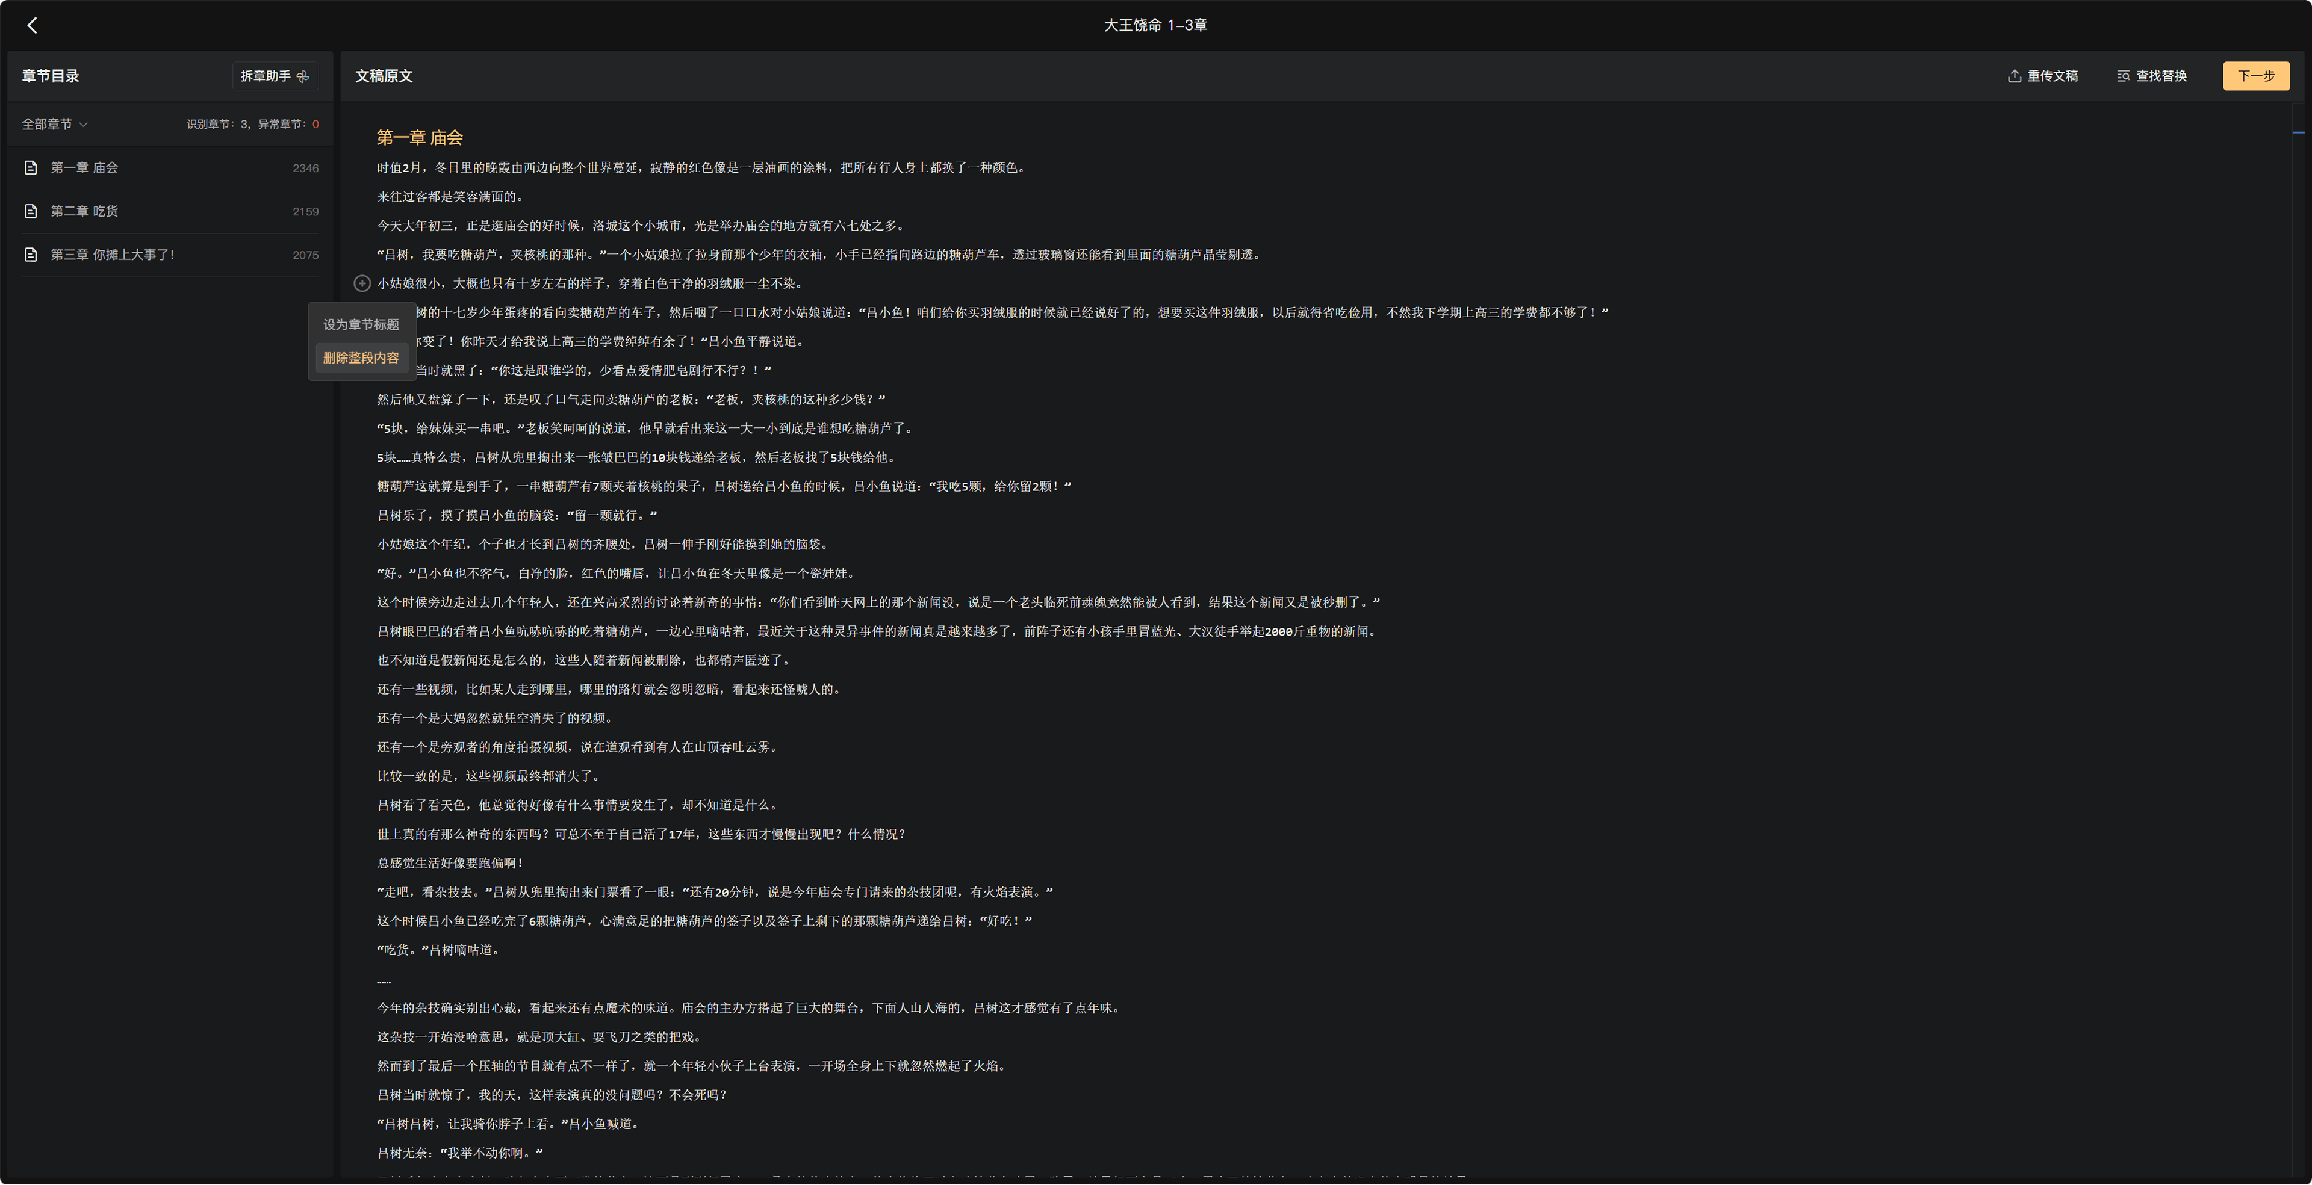Click the 查找替换 search icon
2312x1185 pixels.
click(x=2122, y=76)
